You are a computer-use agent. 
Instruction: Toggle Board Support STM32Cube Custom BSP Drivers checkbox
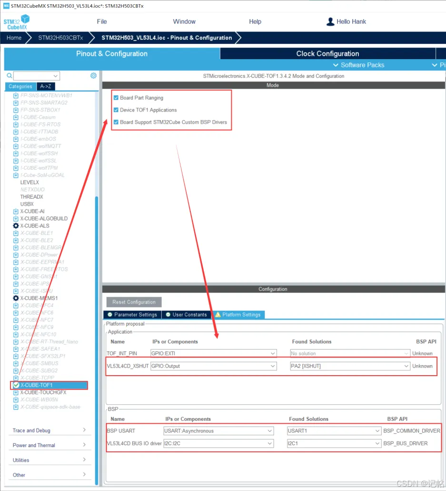click(116, 122)
